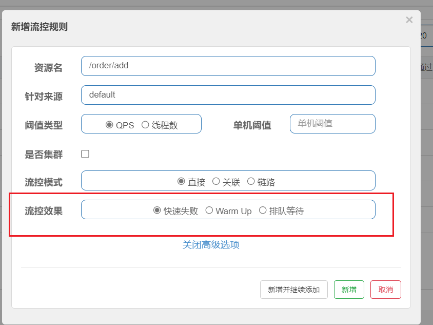Close the 新增流控规则 dialog with X
The image size is (433, 325).
pos(409,20)
